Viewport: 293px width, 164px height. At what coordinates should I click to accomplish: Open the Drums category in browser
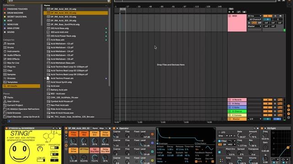(11, 47)
